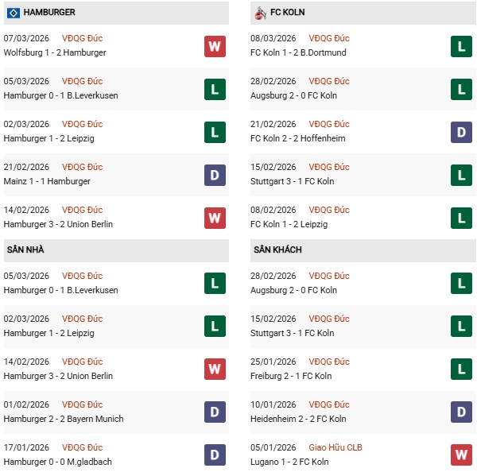Open the Hamburger 2 - 2 Bayern Munich result
Image resolution: width=477 pixels, height=472 pixels.
click(x=64, y=419)
